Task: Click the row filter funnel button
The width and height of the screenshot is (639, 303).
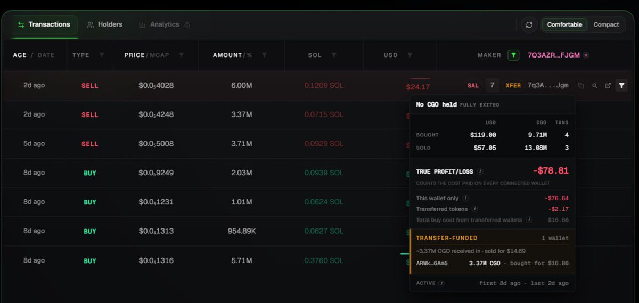Action: tap(621, 85)
